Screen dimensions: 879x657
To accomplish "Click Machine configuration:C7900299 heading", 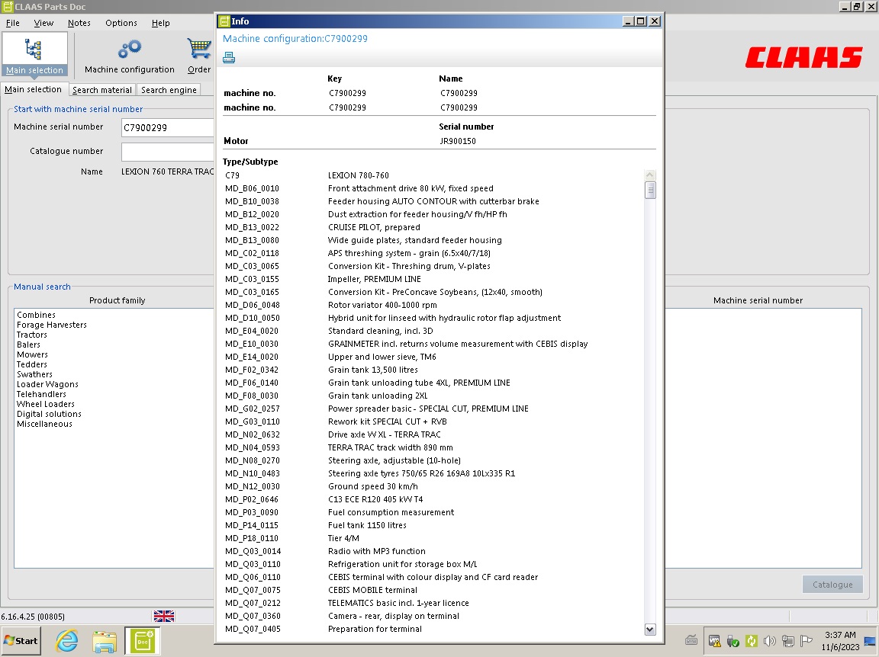I will (295, 39).
